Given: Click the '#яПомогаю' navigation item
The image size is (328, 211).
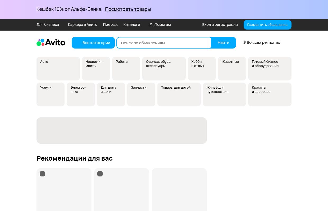Looking at the screenshot, I should pos(160,25).
